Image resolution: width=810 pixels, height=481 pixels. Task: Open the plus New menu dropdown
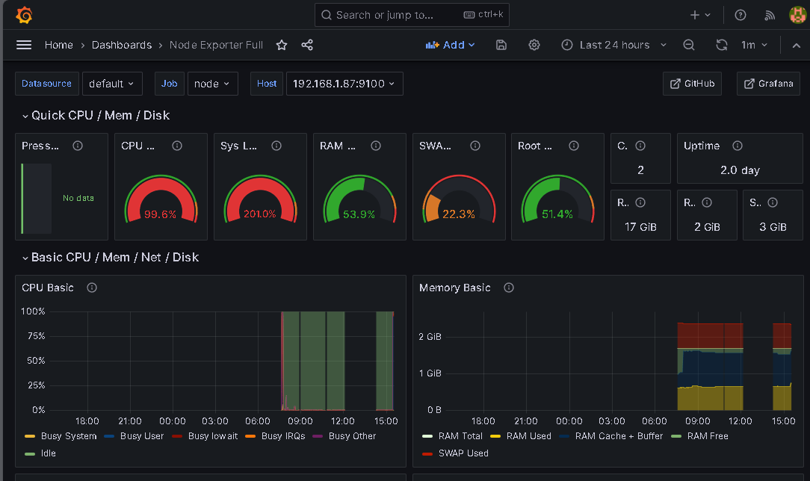pos(700,15)
